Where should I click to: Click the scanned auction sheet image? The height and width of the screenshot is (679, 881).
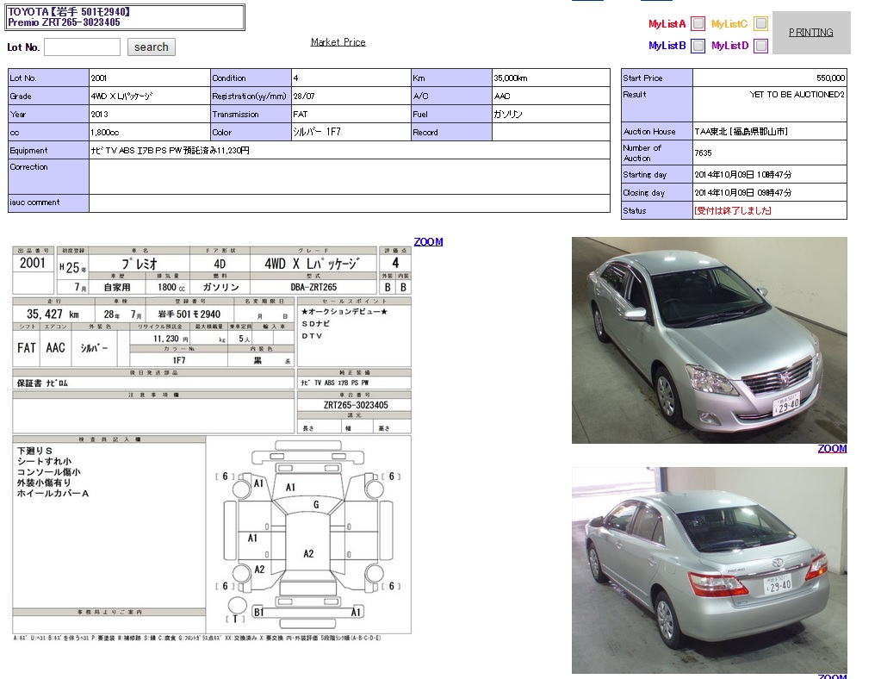(212, 441)
